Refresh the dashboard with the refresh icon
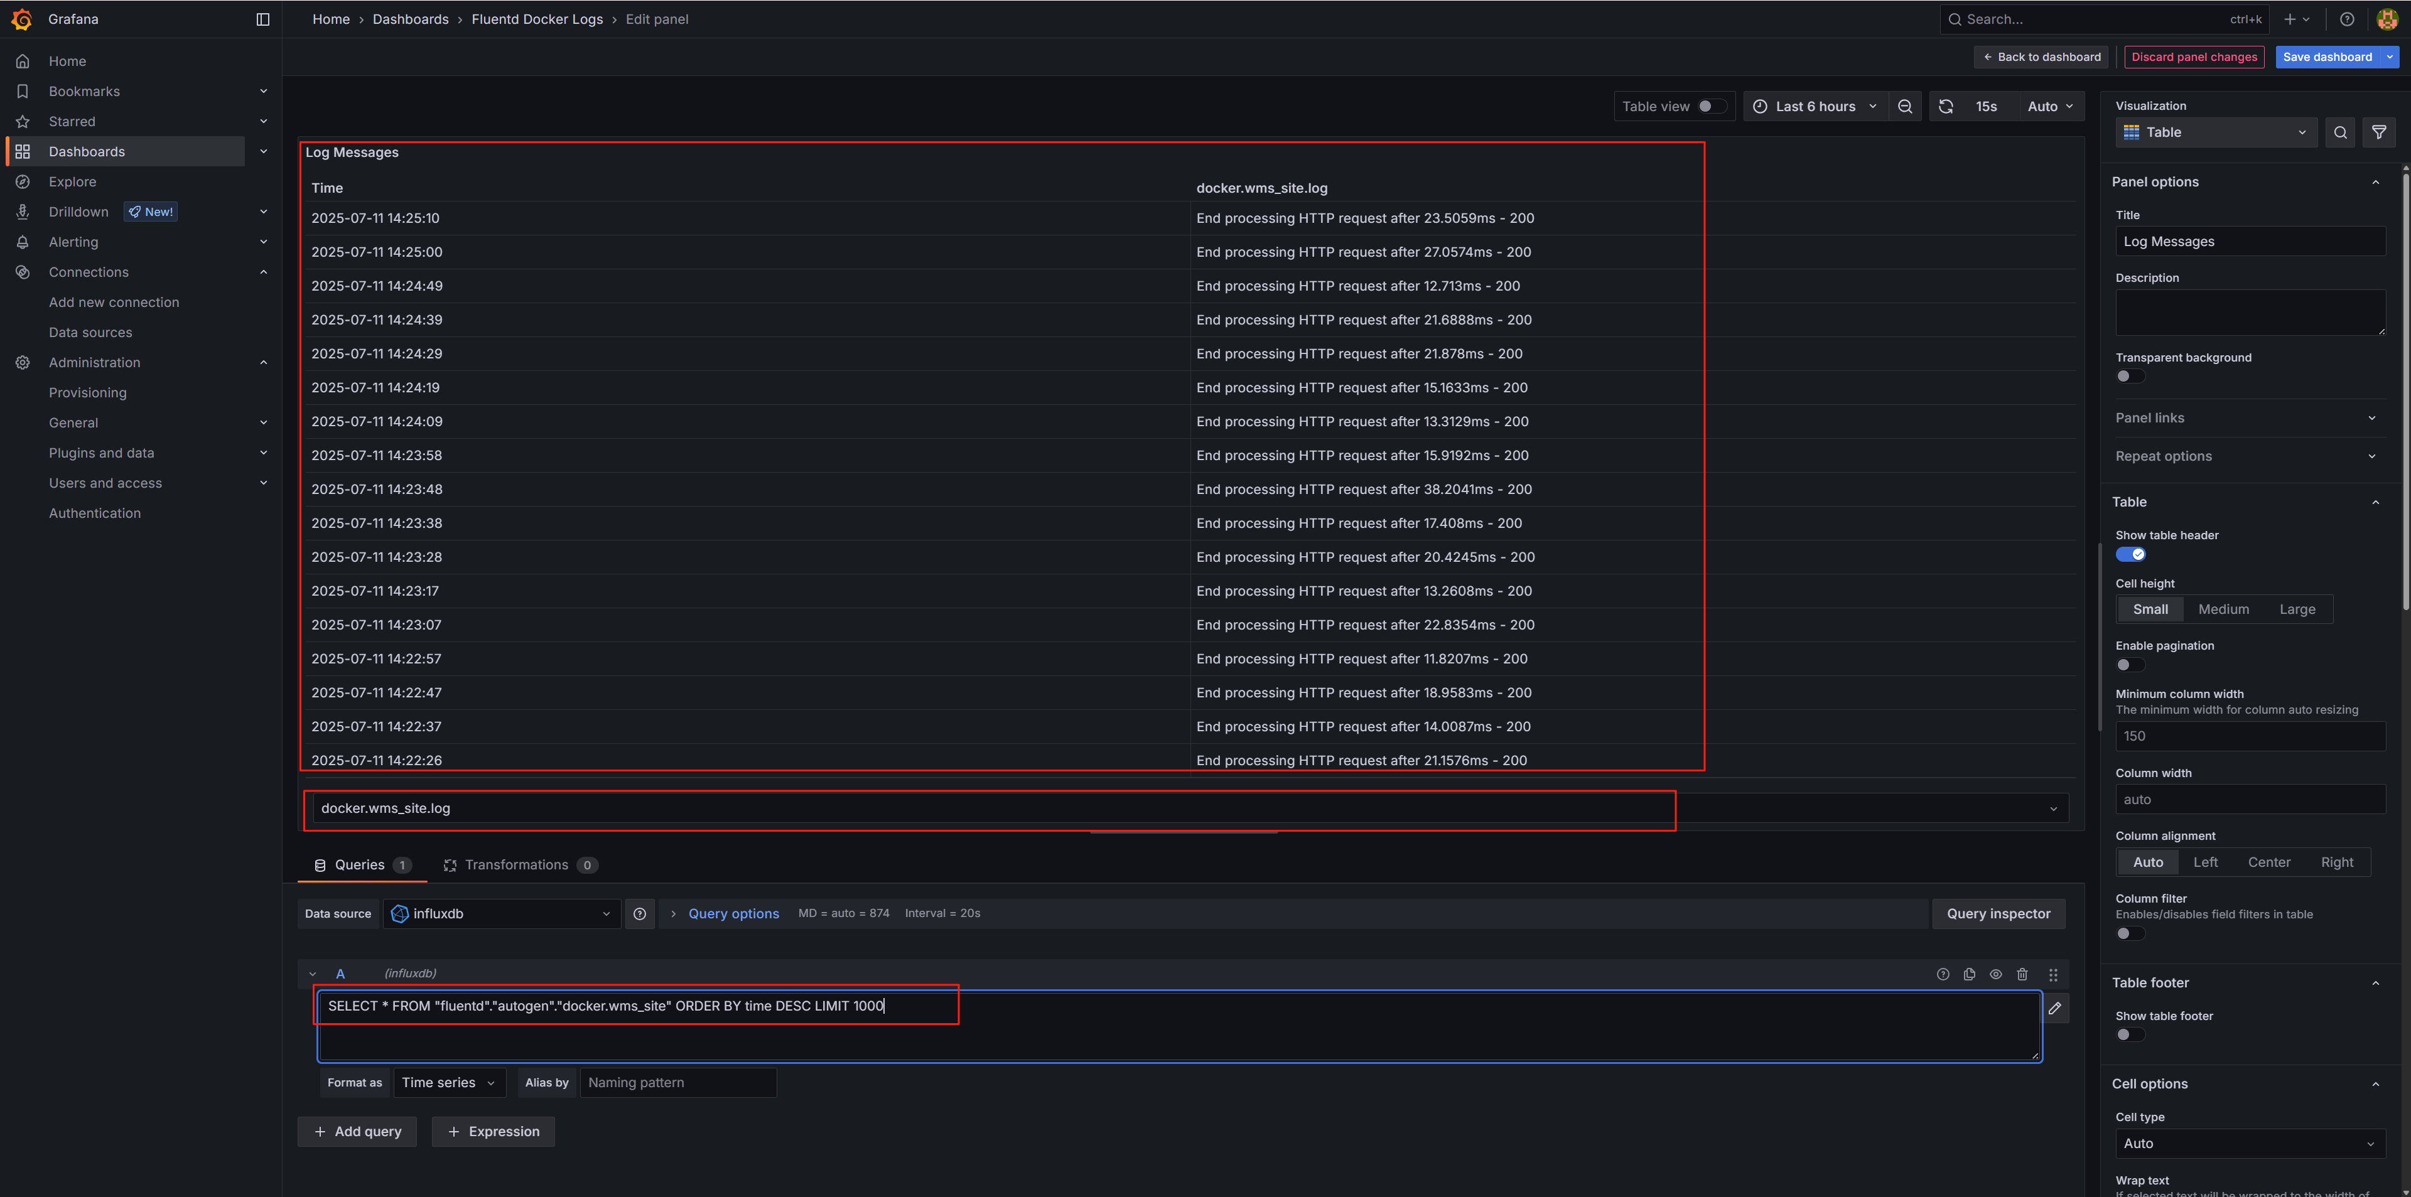The image size is (2411, 1197). 1946,105
